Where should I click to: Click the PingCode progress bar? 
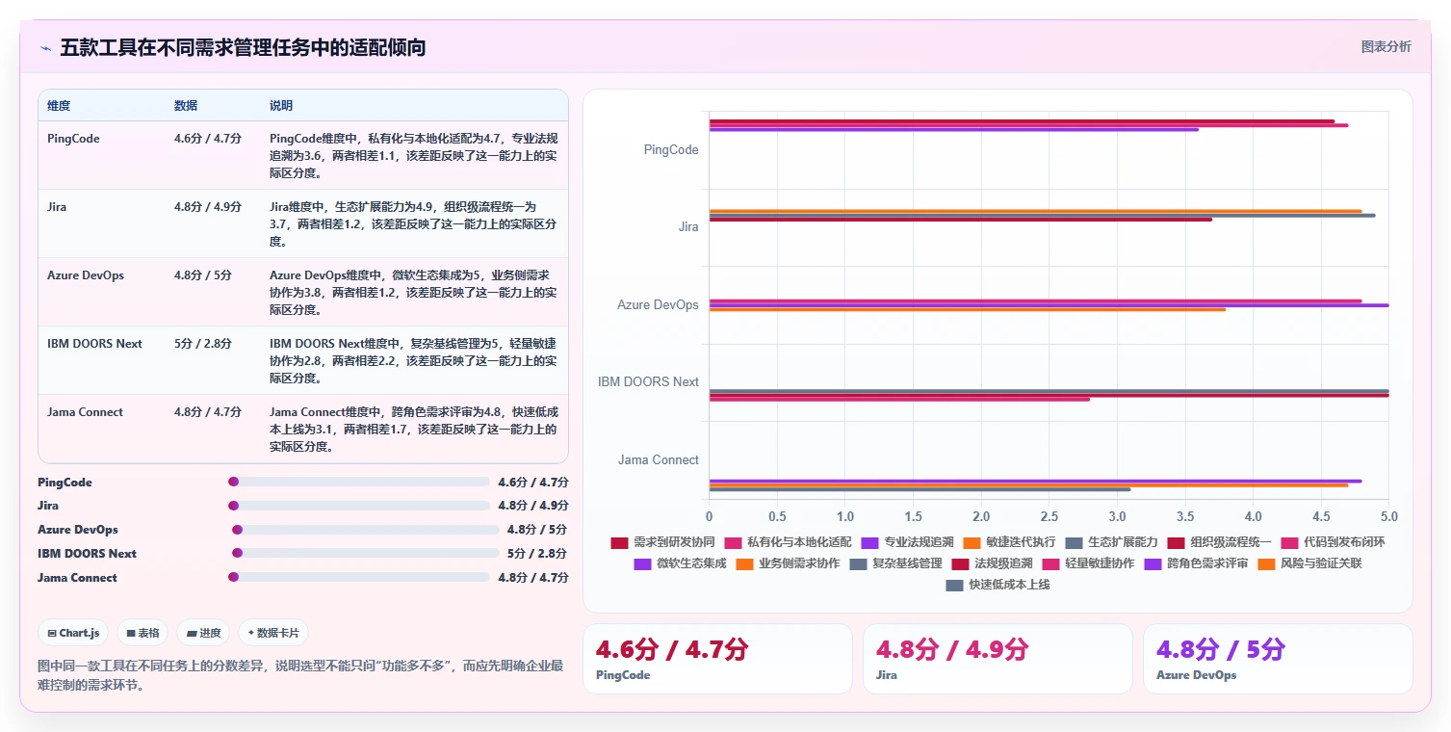coord(359,482)
